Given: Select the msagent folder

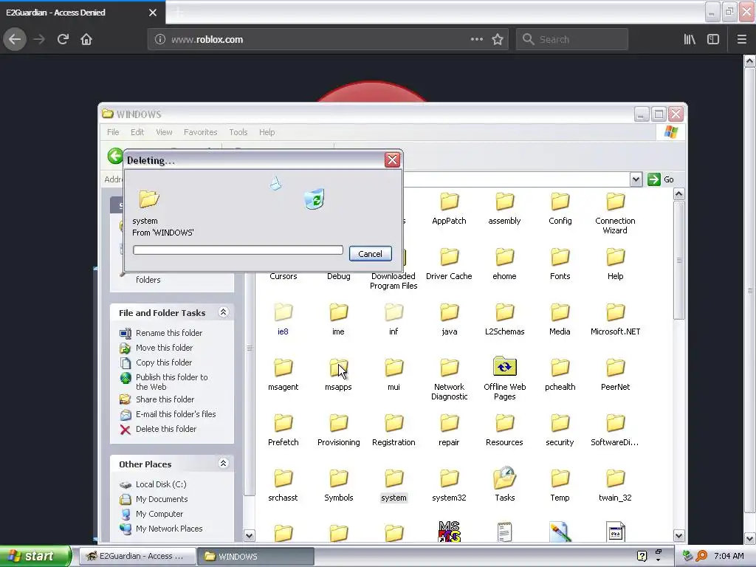Looking at the screenshot, I should (x=283, y=375).
